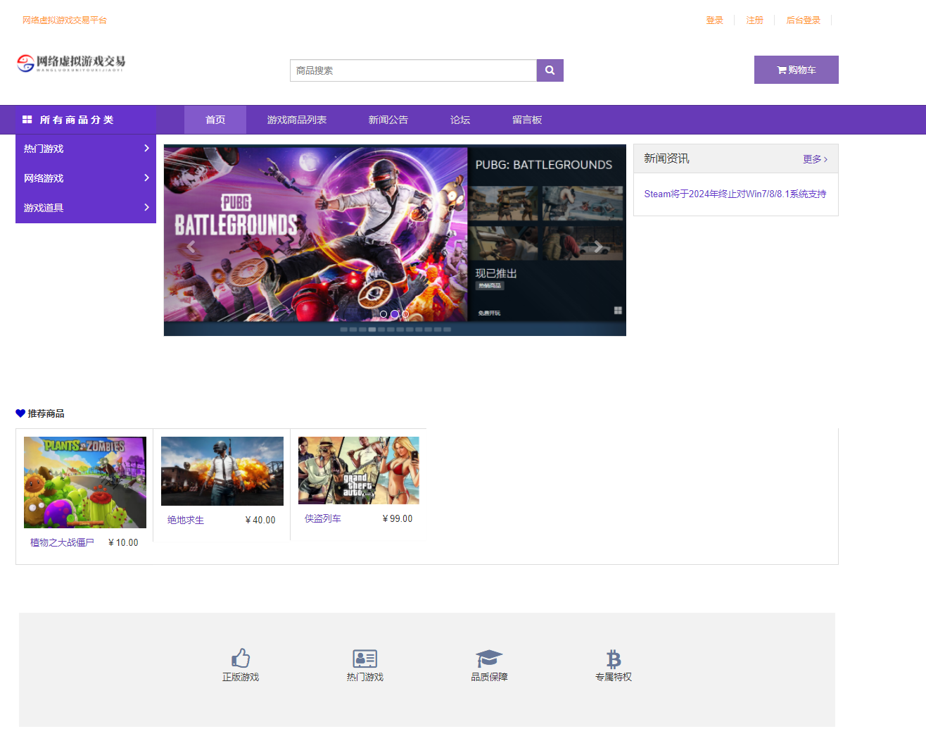Click the bitcoin 专属特权 icon
The image size is (926, 729).
[614, 659]
